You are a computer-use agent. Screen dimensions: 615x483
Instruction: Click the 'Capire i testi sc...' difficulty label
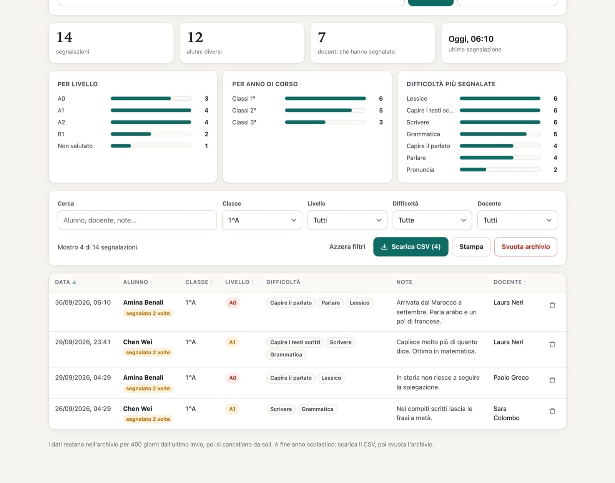[x=430, y=110]
